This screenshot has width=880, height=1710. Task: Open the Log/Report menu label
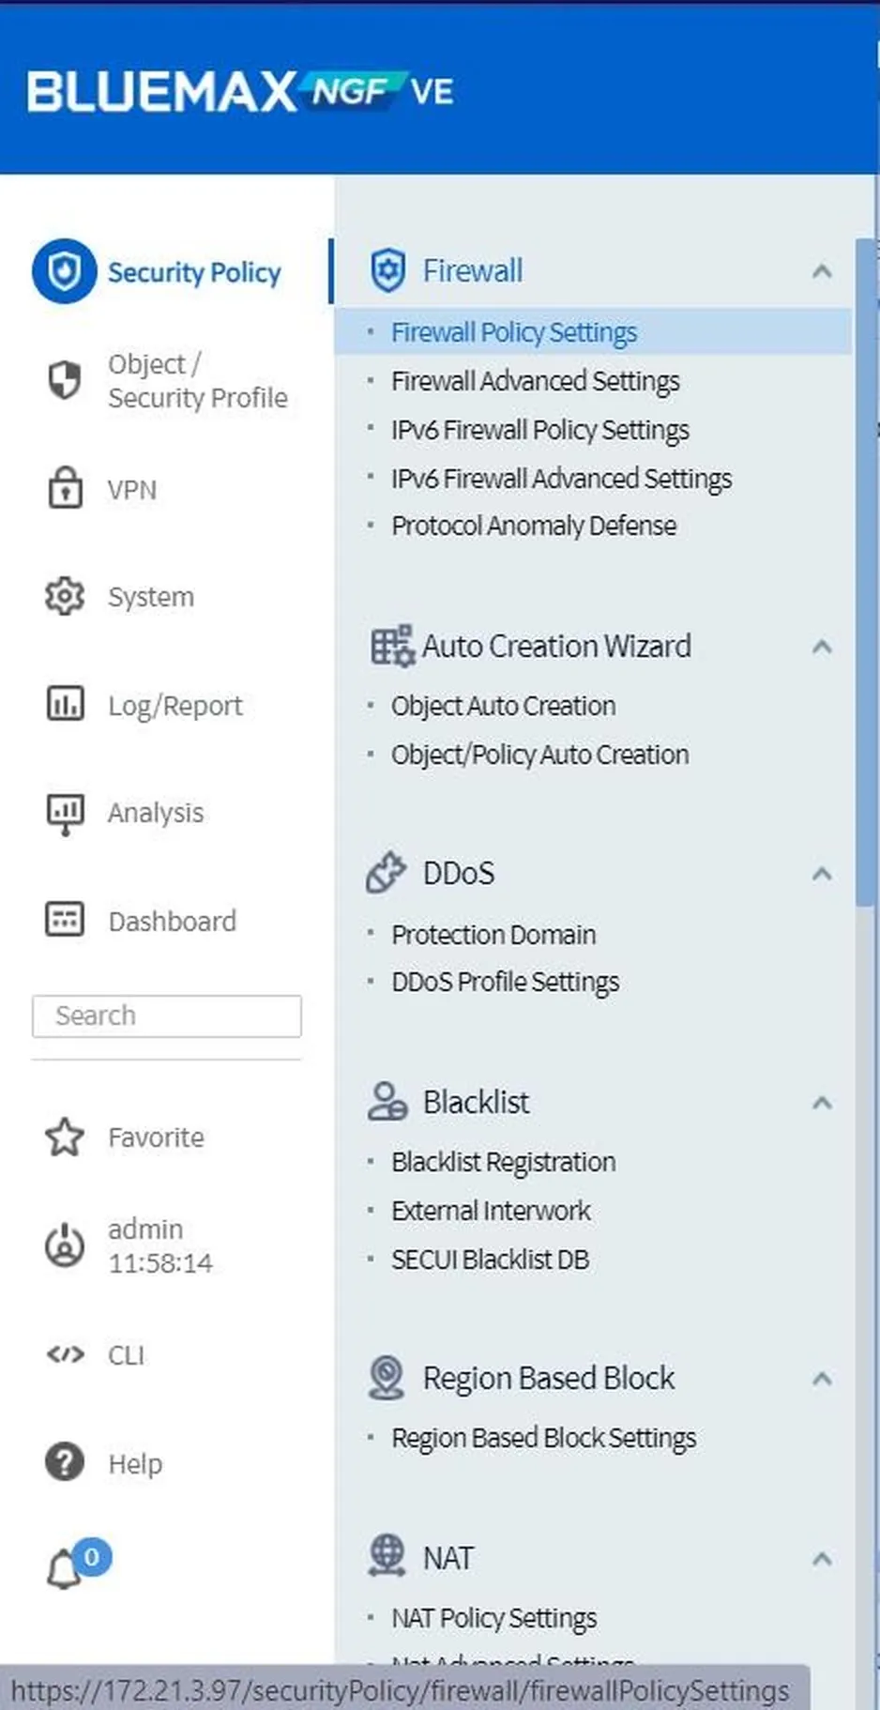click(175, 706)
